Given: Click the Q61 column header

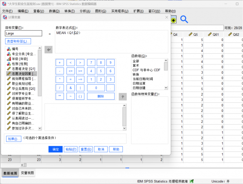Looking at the screenshot, I should [x=213, y=34].
